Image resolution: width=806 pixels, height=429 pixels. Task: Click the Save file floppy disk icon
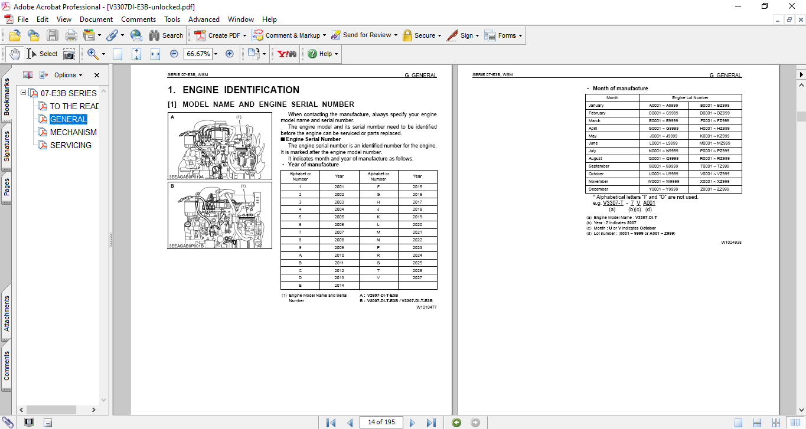point(53,35)
